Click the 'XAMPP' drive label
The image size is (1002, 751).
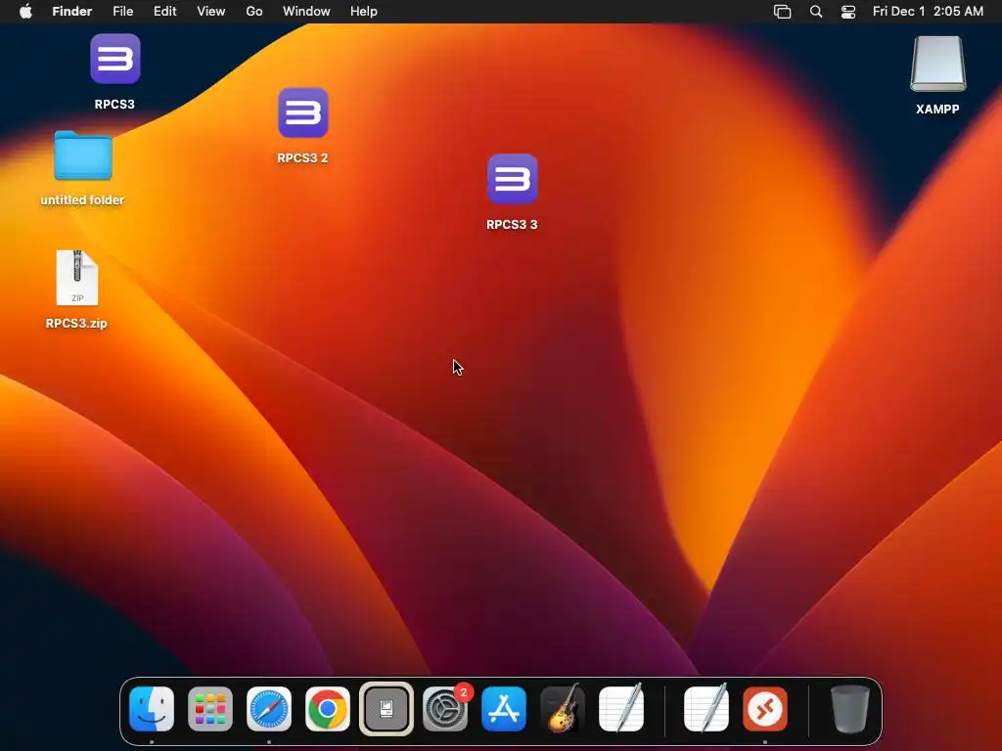coord(937,110)
